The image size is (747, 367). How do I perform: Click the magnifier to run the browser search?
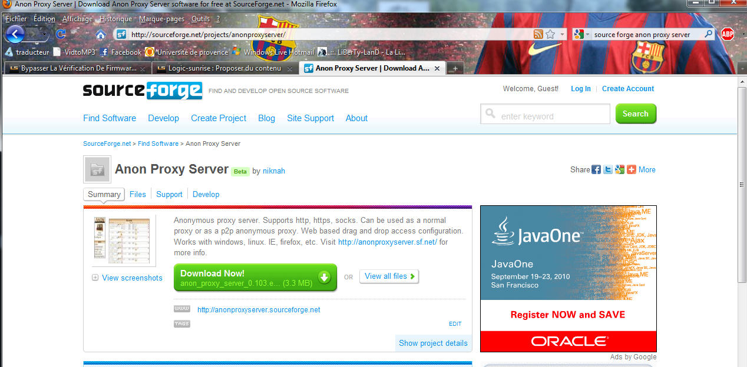click(x=709, y=34)
